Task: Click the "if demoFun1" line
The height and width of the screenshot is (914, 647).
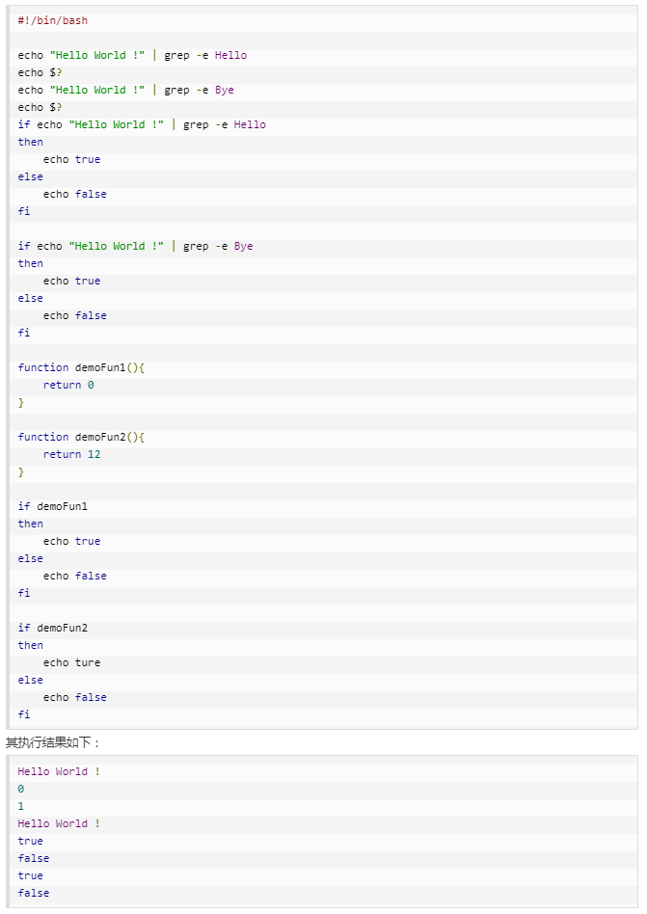Action: click(52, 506)
